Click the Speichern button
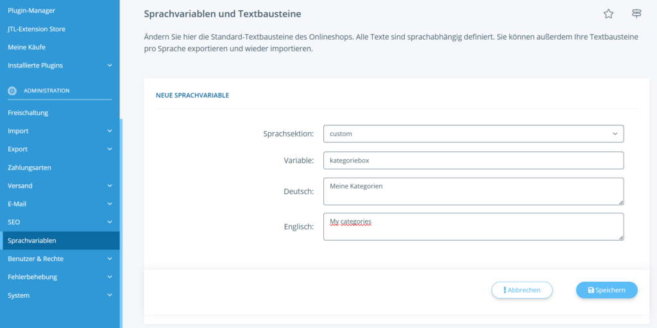The width and height of the screenshot is (657, 328). click(607, 290)
